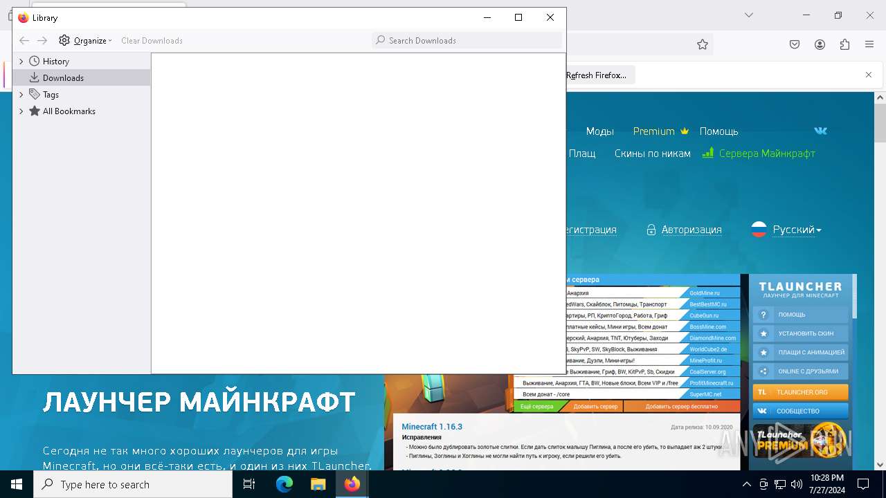The height and width of the screenshot is (498, 886).
Task: Click the Refresh Firefox… button
Action: click(x=597, y=75)
